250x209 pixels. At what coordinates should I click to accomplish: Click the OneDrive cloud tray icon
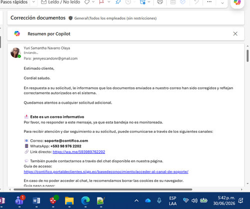coord(148,200)
